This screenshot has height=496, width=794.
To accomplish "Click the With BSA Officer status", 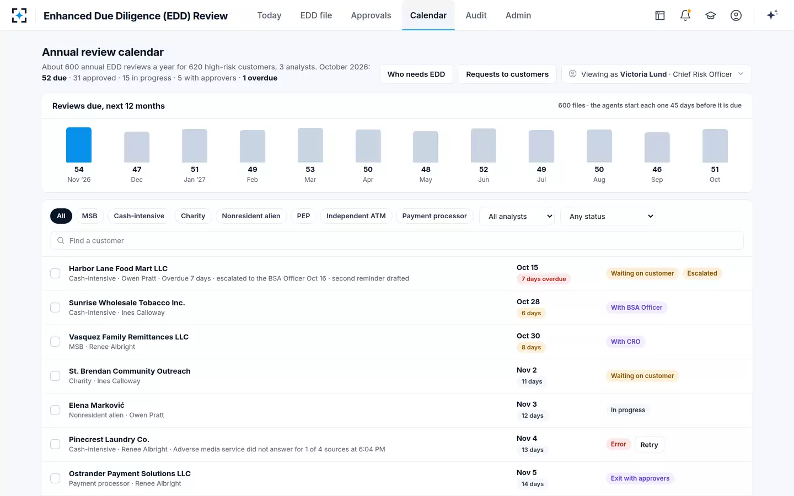I will (x=636, y=308).
